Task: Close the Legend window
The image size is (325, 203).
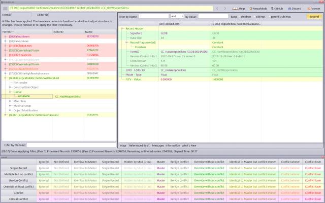Action: point(323,157)
